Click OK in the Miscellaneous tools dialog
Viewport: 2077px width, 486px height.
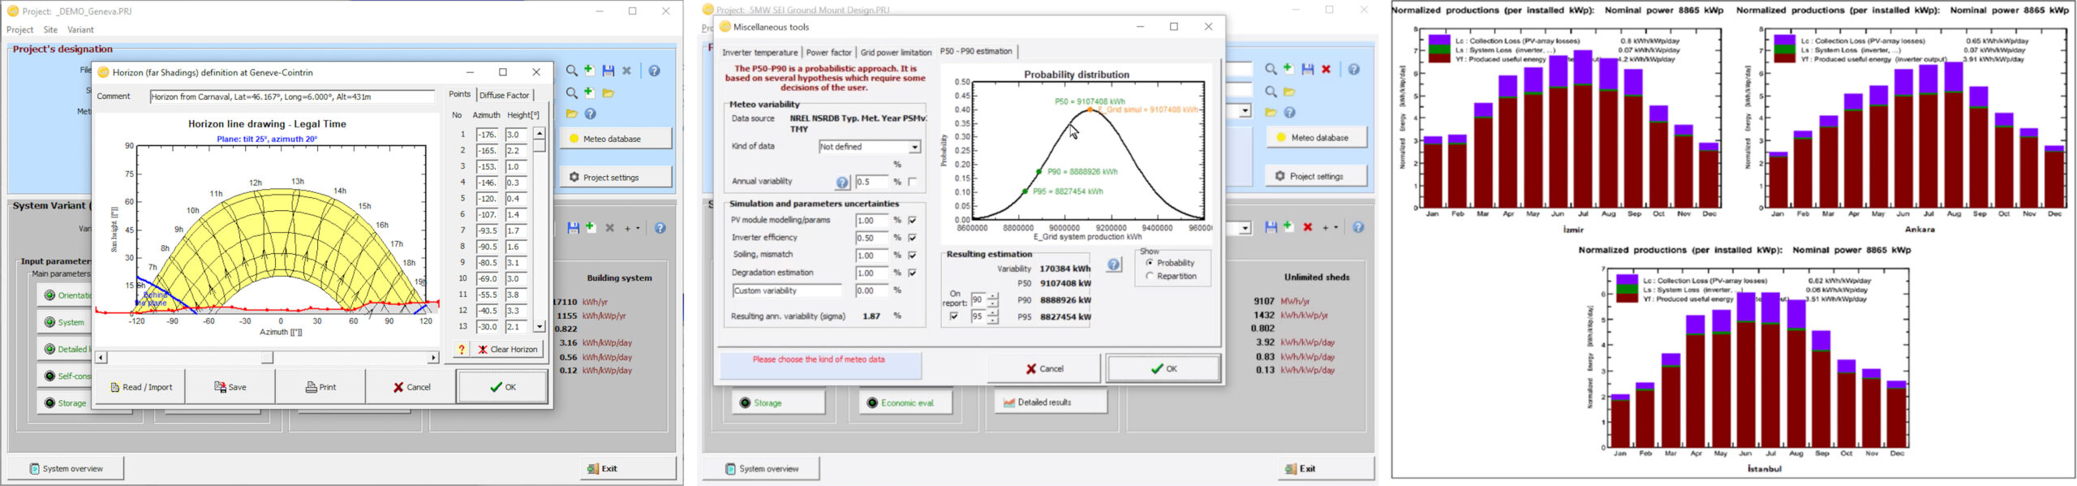[x=1163, y=368]
